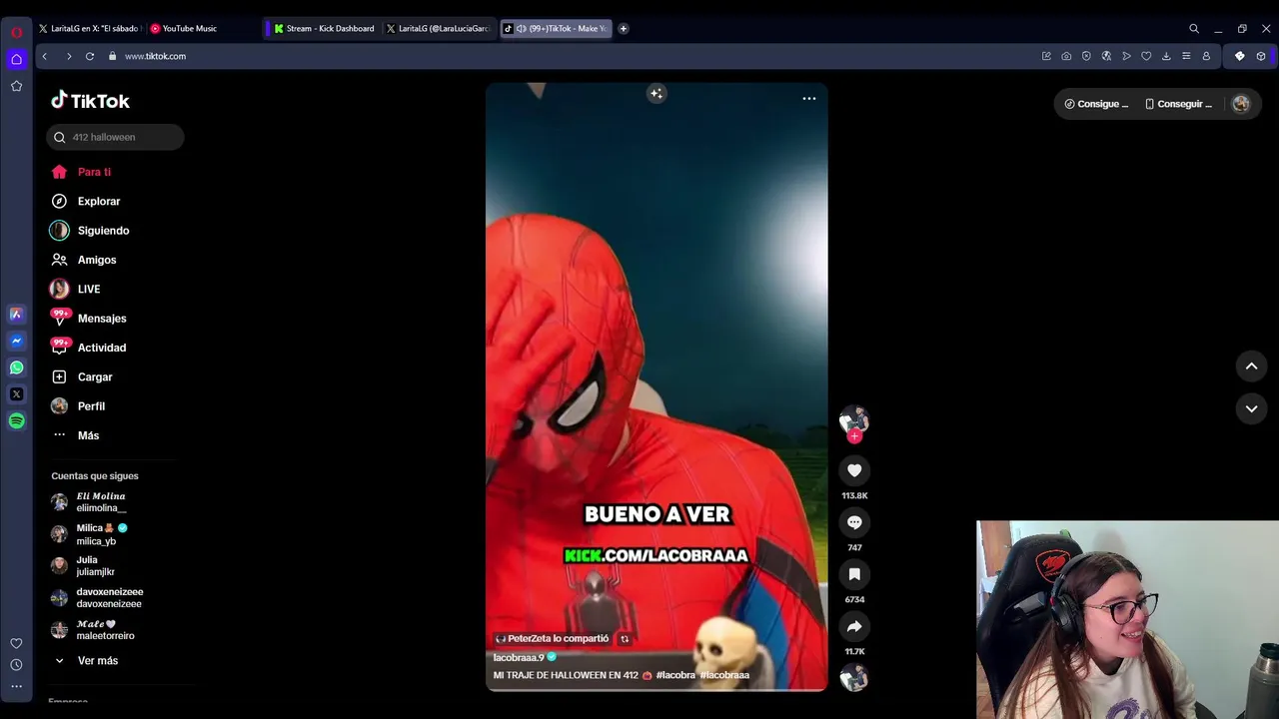Open a new browser tab with the plus button

(x=624, y=29)
